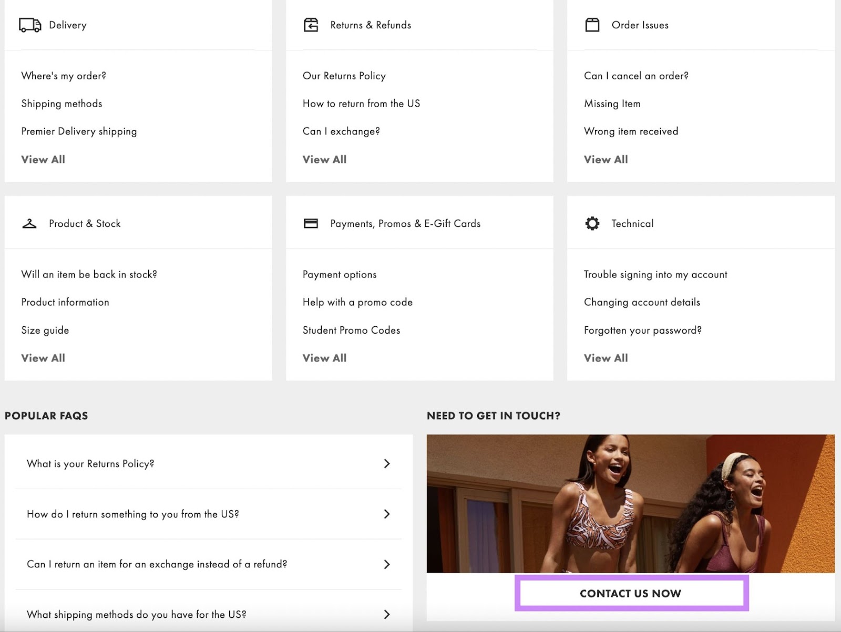Open "Where's my order?" link

click(63, 76)
